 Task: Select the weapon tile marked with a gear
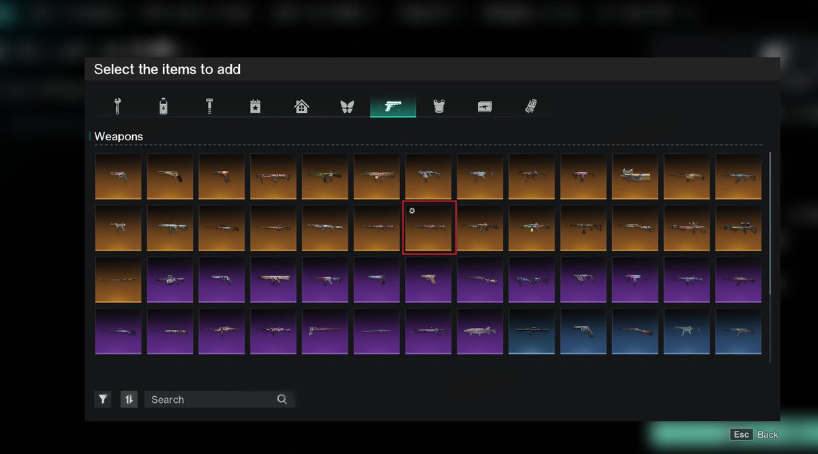coord(429,227)
